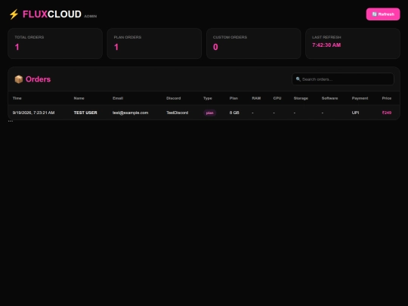Click the Time column header

(x=17, y=98)
